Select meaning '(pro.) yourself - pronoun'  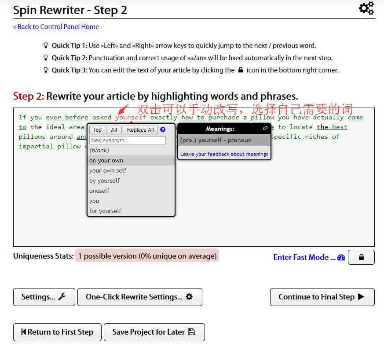(x=224, y=141)
